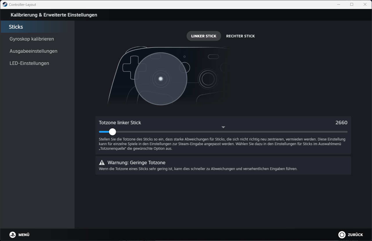Open Ausgabeeinstellungen section
Viewport: 372px width, 241px height.
(37, 51)
